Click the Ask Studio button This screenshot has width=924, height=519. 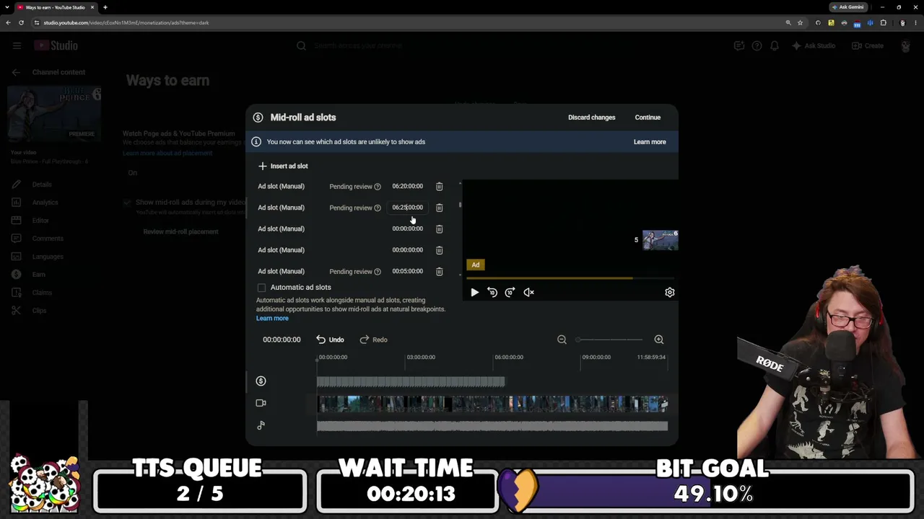click(814, 45)
